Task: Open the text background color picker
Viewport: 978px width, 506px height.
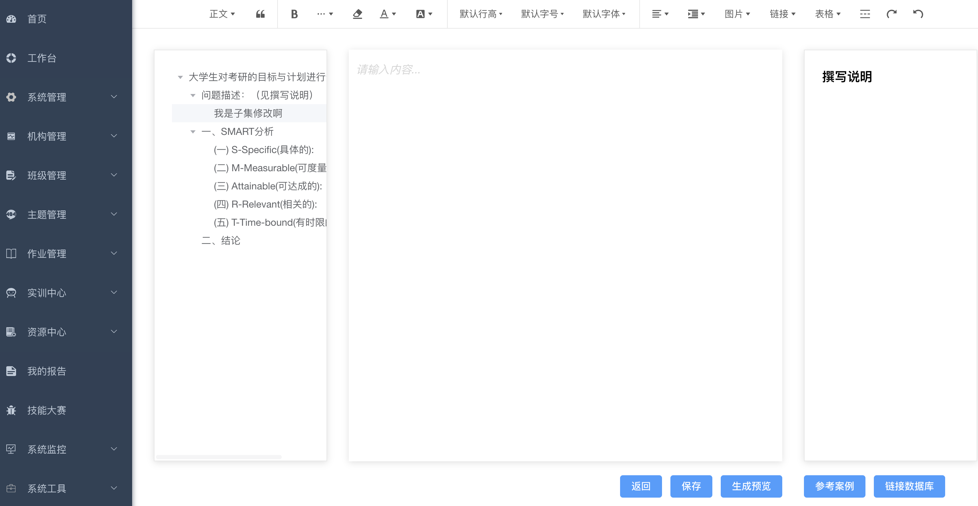Action: click(x=424, y=14)
